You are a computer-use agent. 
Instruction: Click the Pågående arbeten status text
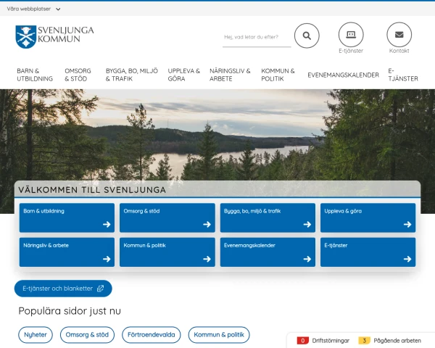(x=397, y=341)
